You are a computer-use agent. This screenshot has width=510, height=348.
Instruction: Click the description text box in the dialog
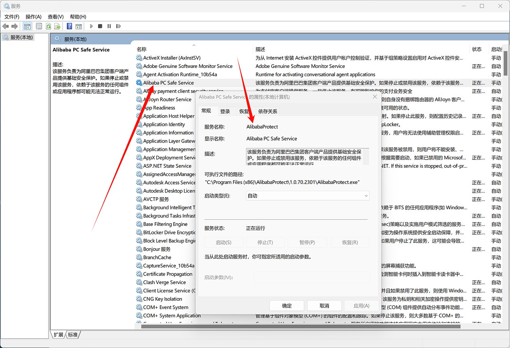tap(307, 156)
